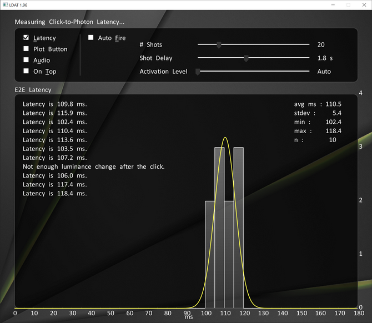Click the # Shots slider handle
The width and height of the screenshot is (372, 323).
coord(219,45)
